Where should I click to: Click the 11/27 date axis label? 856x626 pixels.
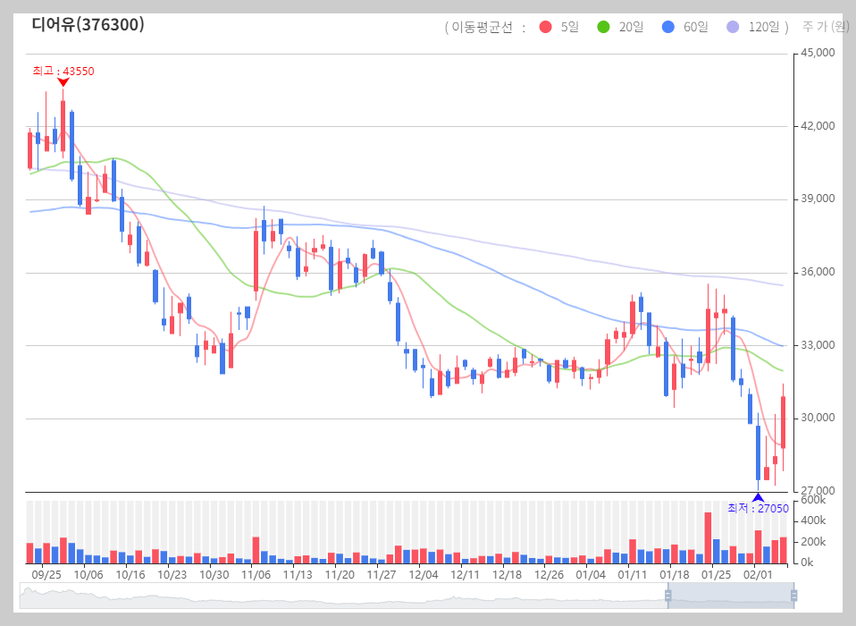(382, 574)
